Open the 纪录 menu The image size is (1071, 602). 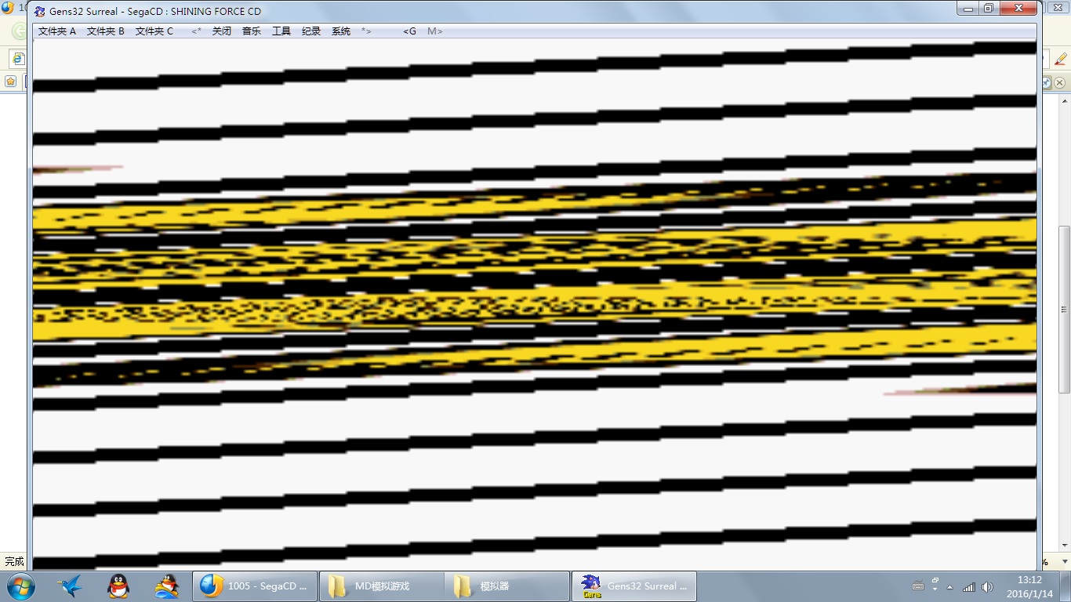coord(311,31)
